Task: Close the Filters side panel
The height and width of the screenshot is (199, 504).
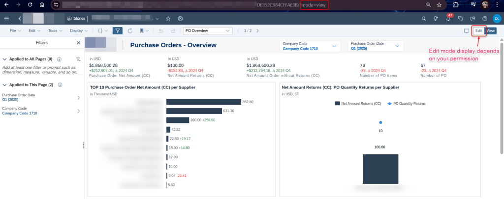Action: coord(78,43)
